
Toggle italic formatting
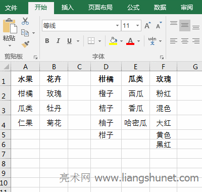tap(58, 41)
